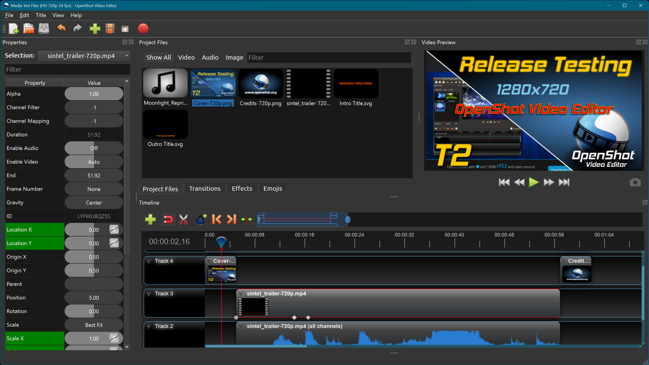Choose a project profile from the toolbar
Screen dimensions: 649x365
coord(110,29)
